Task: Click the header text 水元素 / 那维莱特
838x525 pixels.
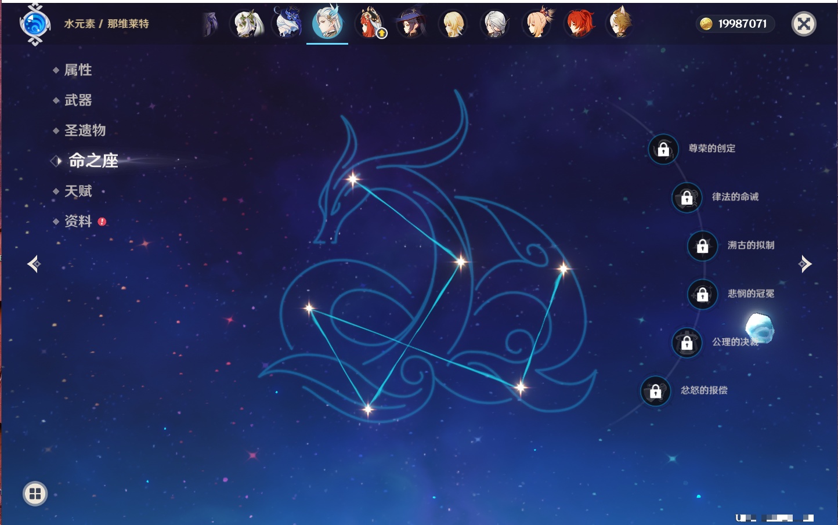Action: coord(106,24)
